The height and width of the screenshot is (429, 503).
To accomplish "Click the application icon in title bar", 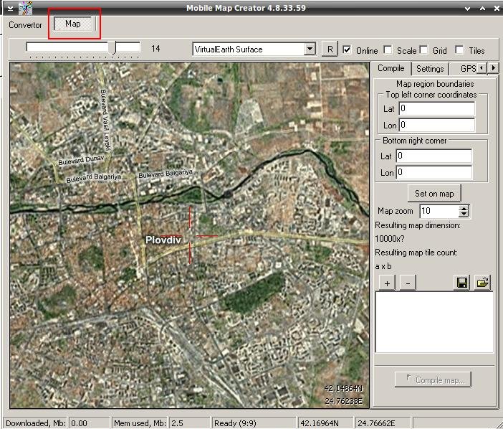I will tap(26, 8).
